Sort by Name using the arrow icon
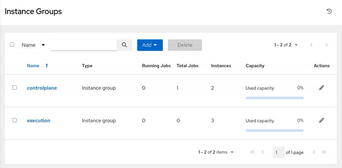342x168 pixels. click(x=47, y=66)
